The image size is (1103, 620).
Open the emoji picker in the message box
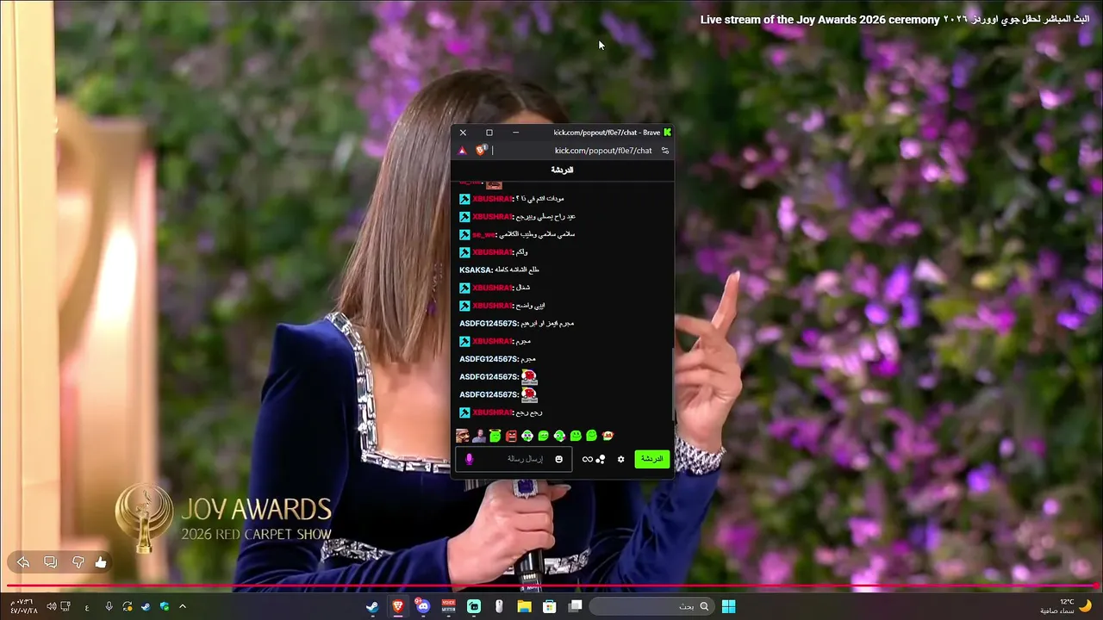click(x=558, y=459)
